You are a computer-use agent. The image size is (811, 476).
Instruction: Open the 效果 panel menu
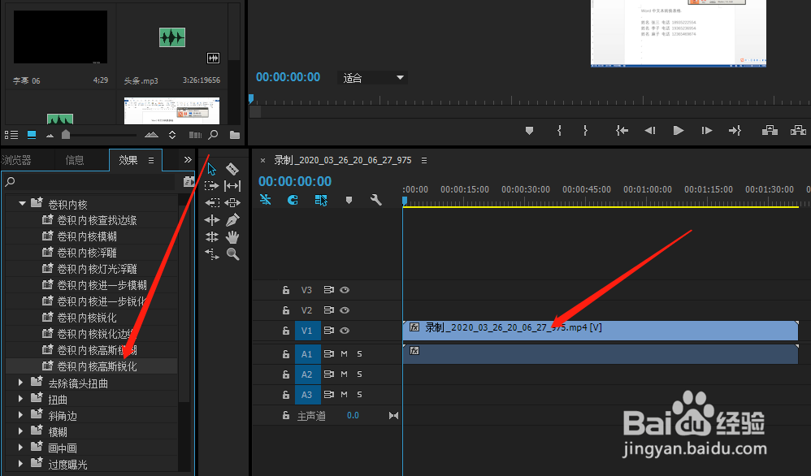151,161
